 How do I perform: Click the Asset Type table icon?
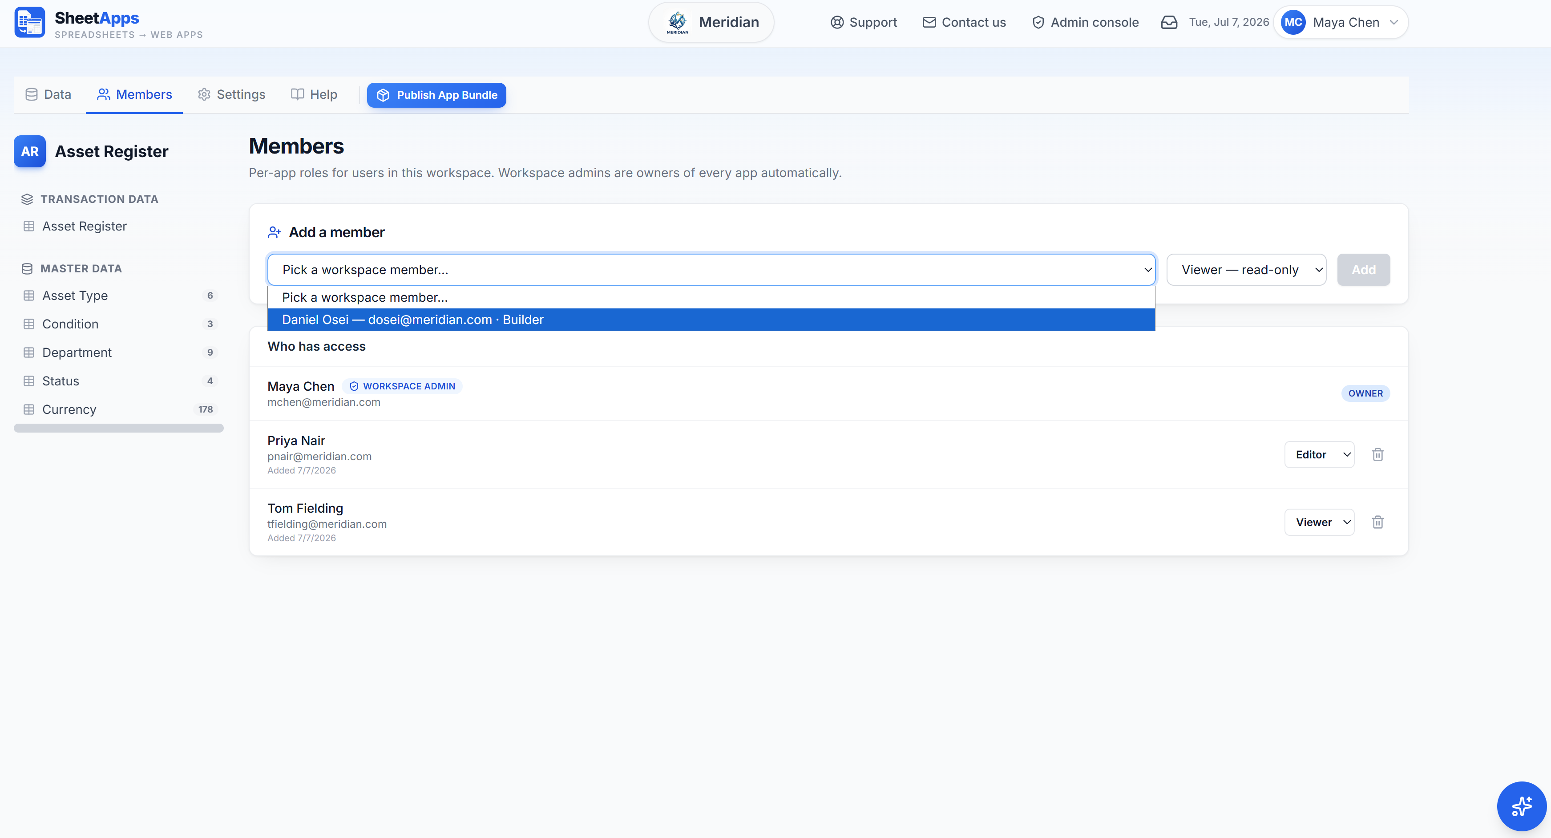(x=28, y=295)
